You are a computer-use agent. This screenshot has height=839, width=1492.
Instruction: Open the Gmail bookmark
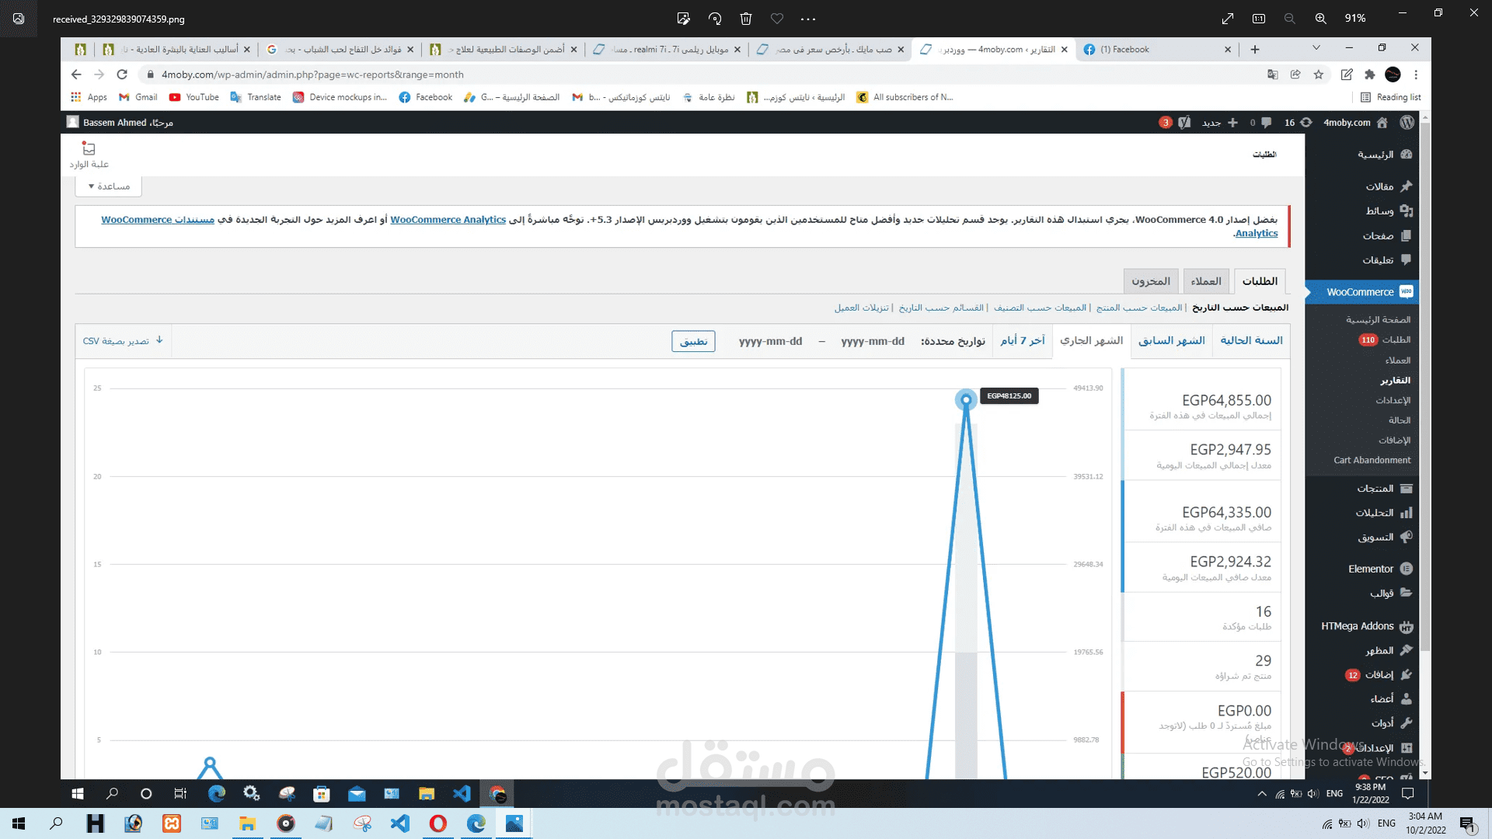(138, 97)
